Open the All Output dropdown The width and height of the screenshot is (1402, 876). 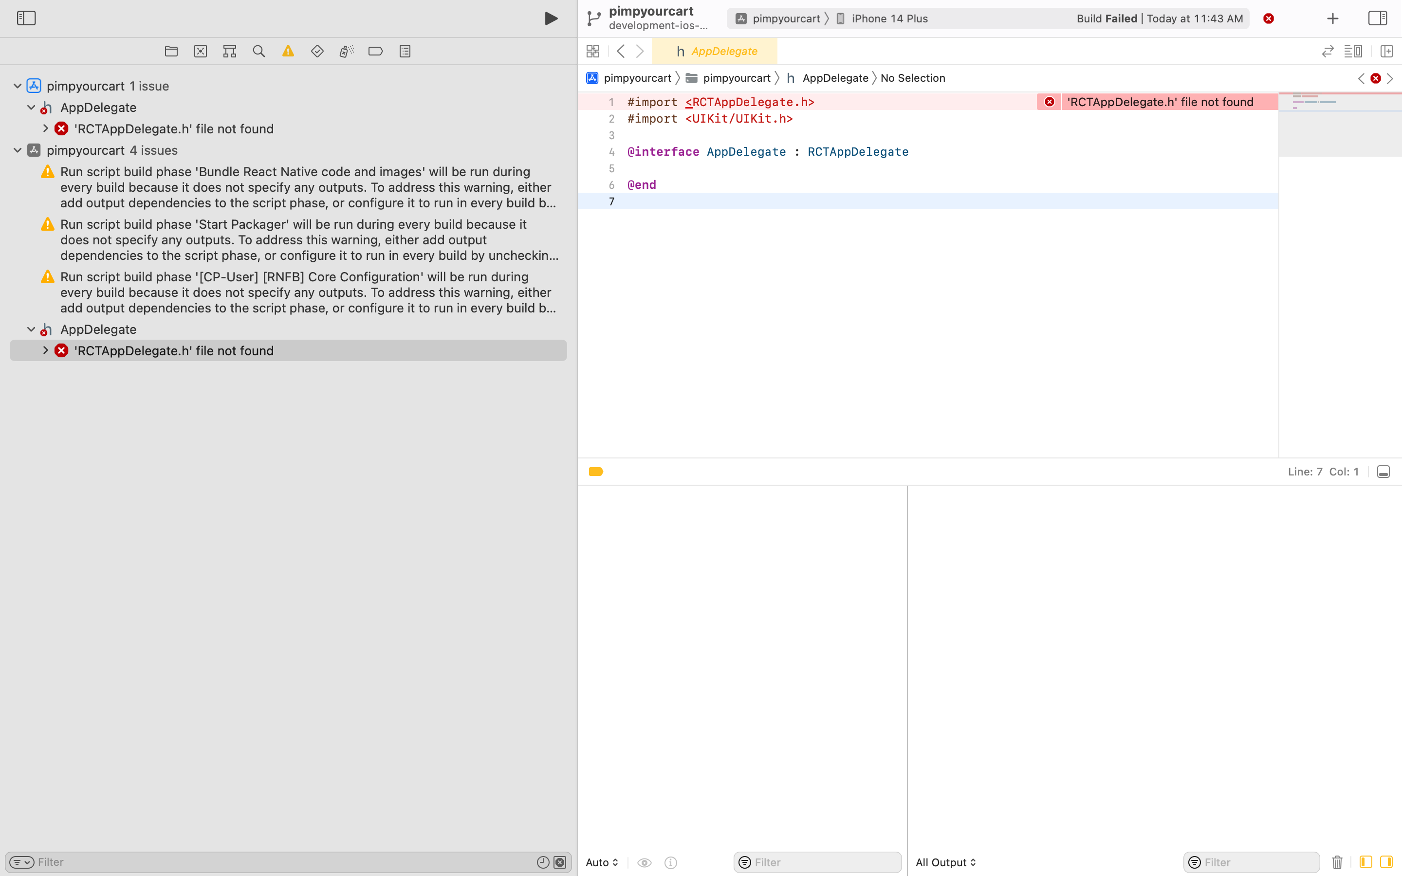945,862
